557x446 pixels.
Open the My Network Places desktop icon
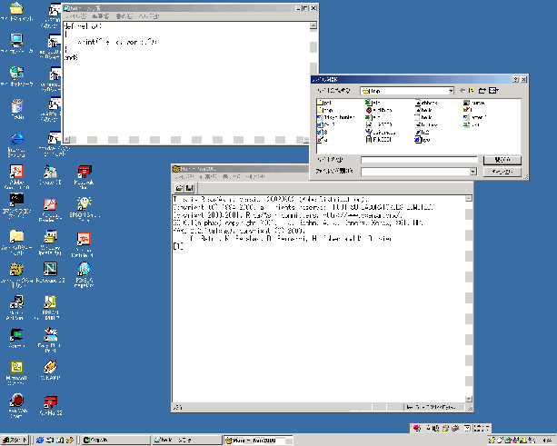(16, 76)
